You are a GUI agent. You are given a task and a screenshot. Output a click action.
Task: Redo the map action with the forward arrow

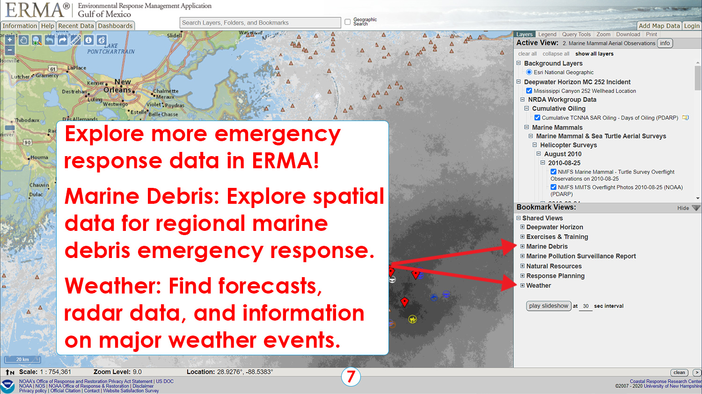(x=63, y=40)
